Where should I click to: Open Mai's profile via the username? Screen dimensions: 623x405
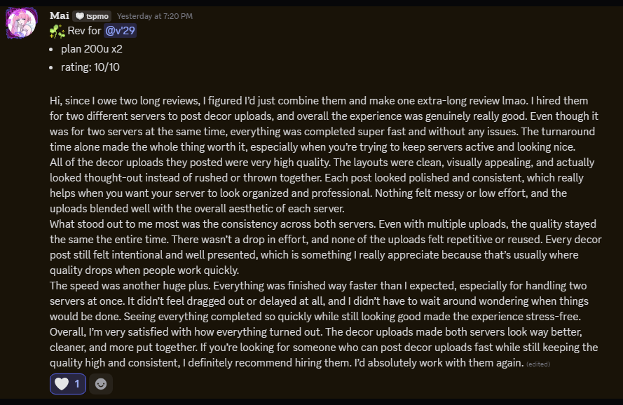click(x=59, y=15)
